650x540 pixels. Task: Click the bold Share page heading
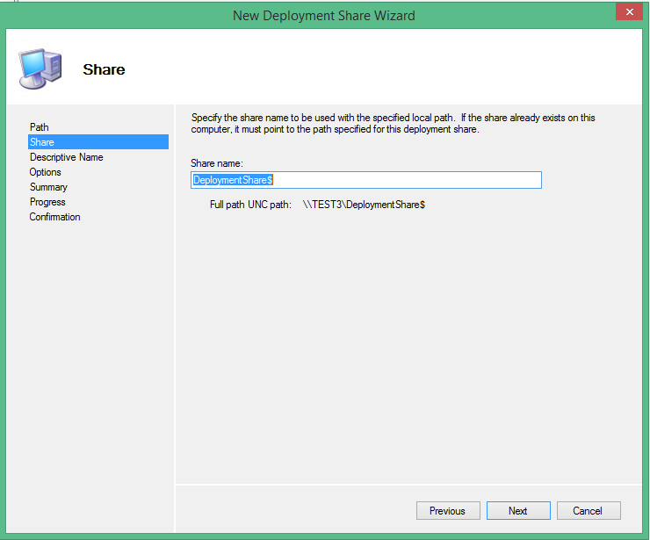click(104, 69)
